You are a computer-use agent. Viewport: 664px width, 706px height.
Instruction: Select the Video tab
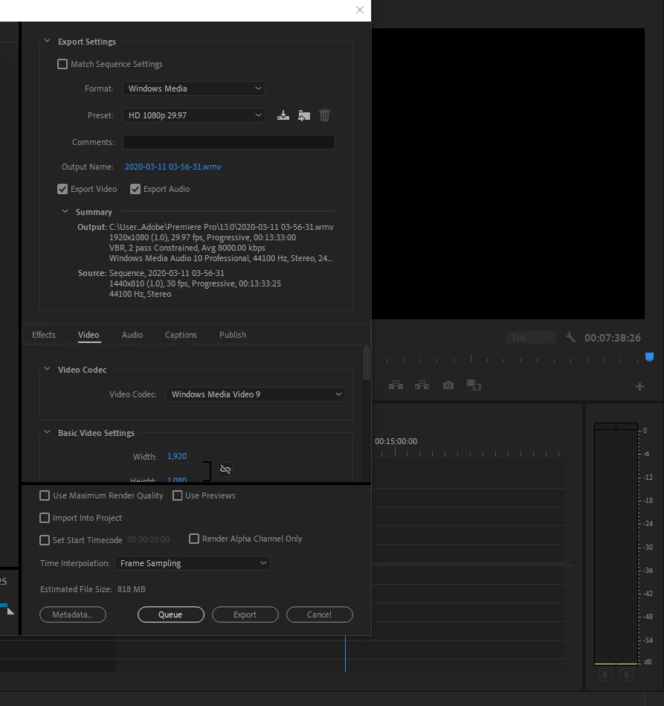tap(88, 335)
